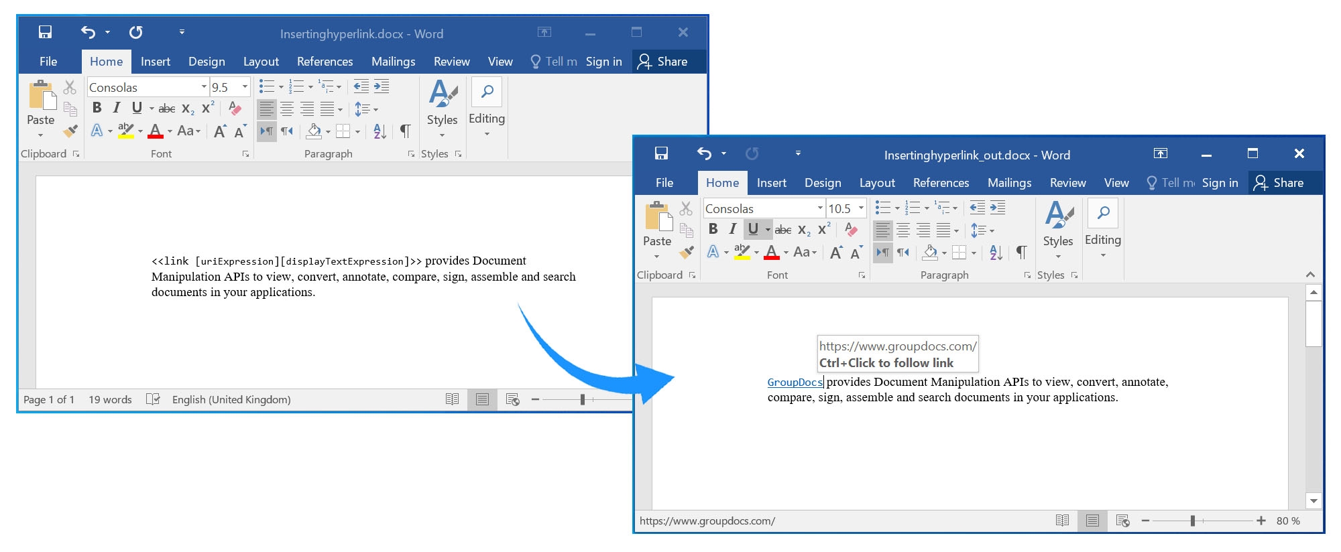Click vertical scrollbar down arrow in right window

(1313, 500)
